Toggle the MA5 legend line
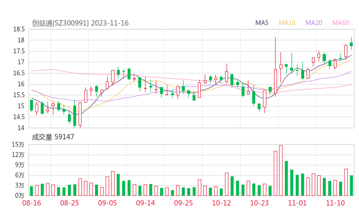The image size is (359, 214). pyautogui.click(x=262, y=23)
